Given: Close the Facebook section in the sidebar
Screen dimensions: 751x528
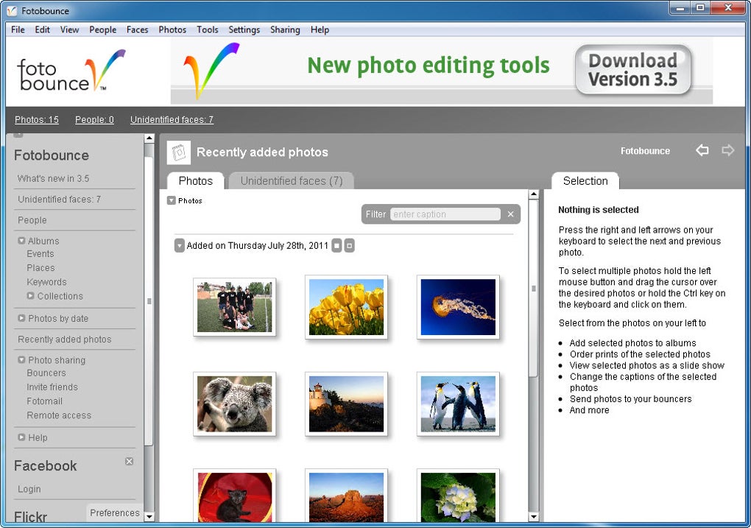Looking at the screenshot, I should (130, 461).
